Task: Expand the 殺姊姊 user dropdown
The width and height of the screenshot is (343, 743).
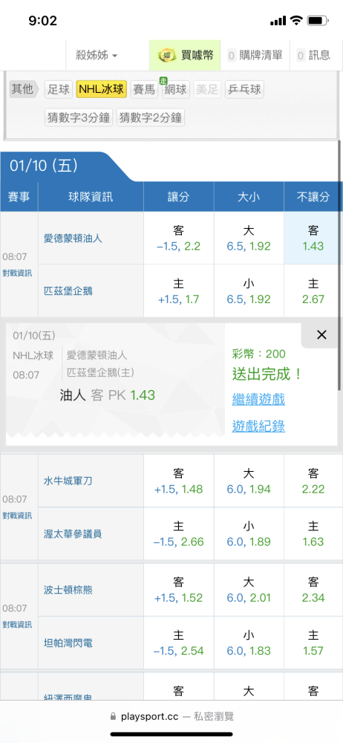Action: tap(97, 56)
